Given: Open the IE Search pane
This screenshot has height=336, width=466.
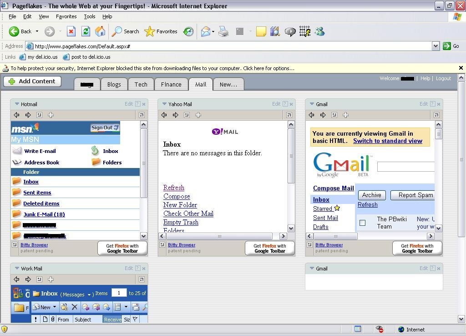Looking at the screenshot, I should [x=125, y=31].
